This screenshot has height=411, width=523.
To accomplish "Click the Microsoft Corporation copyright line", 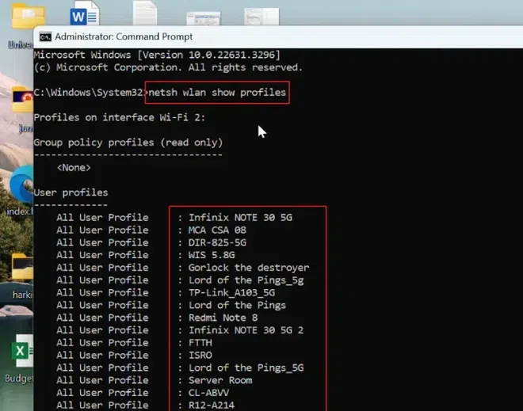I will [x=168, y=67].
